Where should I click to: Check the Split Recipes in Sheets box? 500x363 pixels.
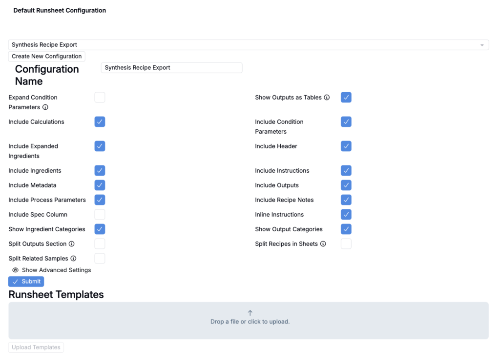click(x=346, y=244)
